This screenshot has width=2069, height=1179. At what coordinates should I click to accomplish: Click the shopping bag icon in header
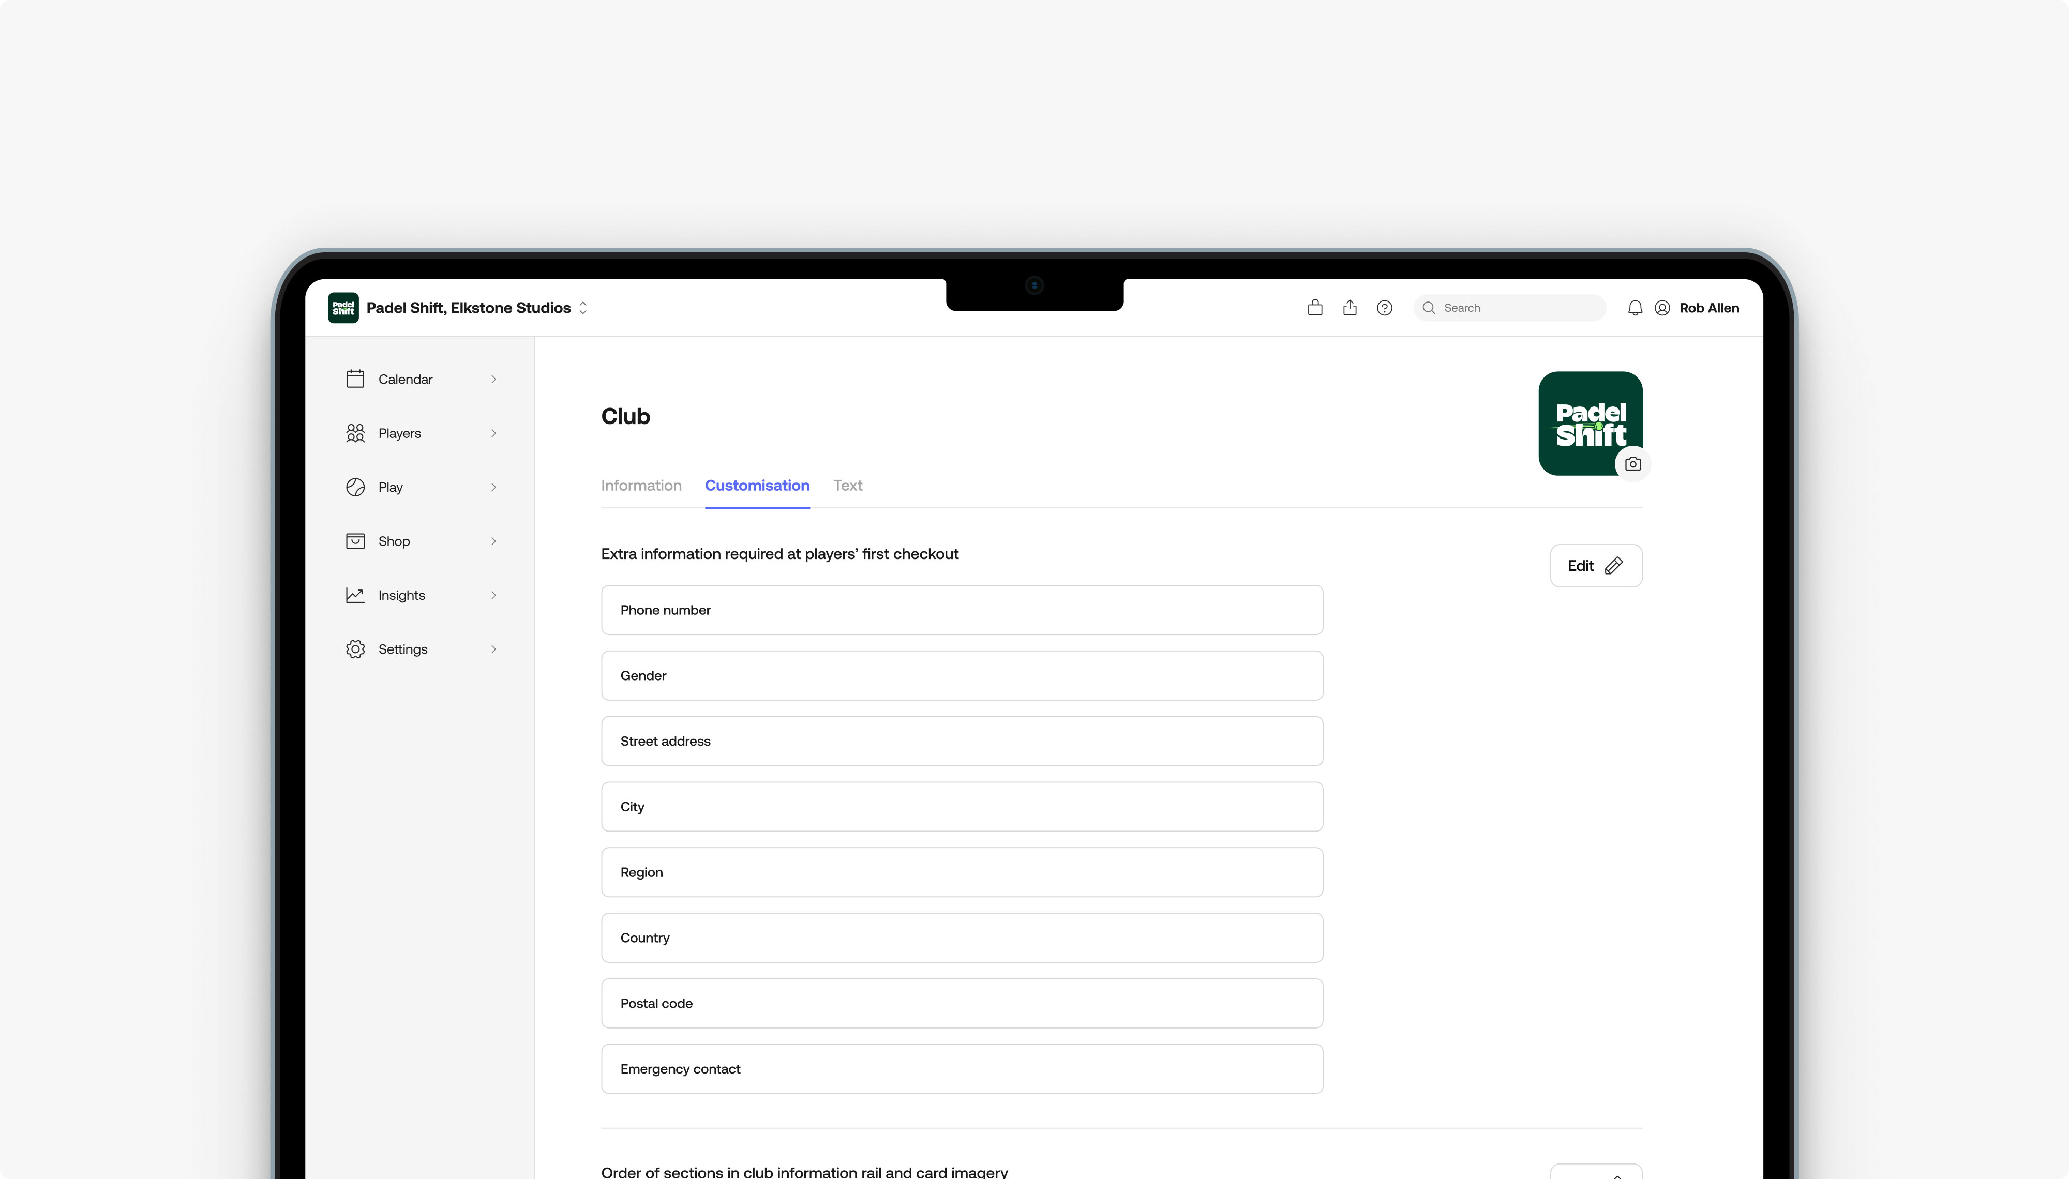(1314, 308)
